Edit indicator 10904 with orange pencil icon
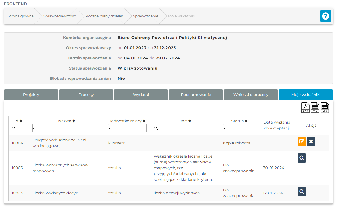 (302, 142)
